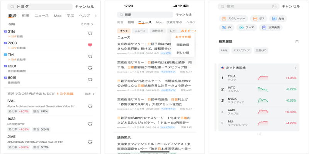This screenshot has height=154, width=309.
Task: Click JP market badge next to 8015
Action: pos(5,78)
